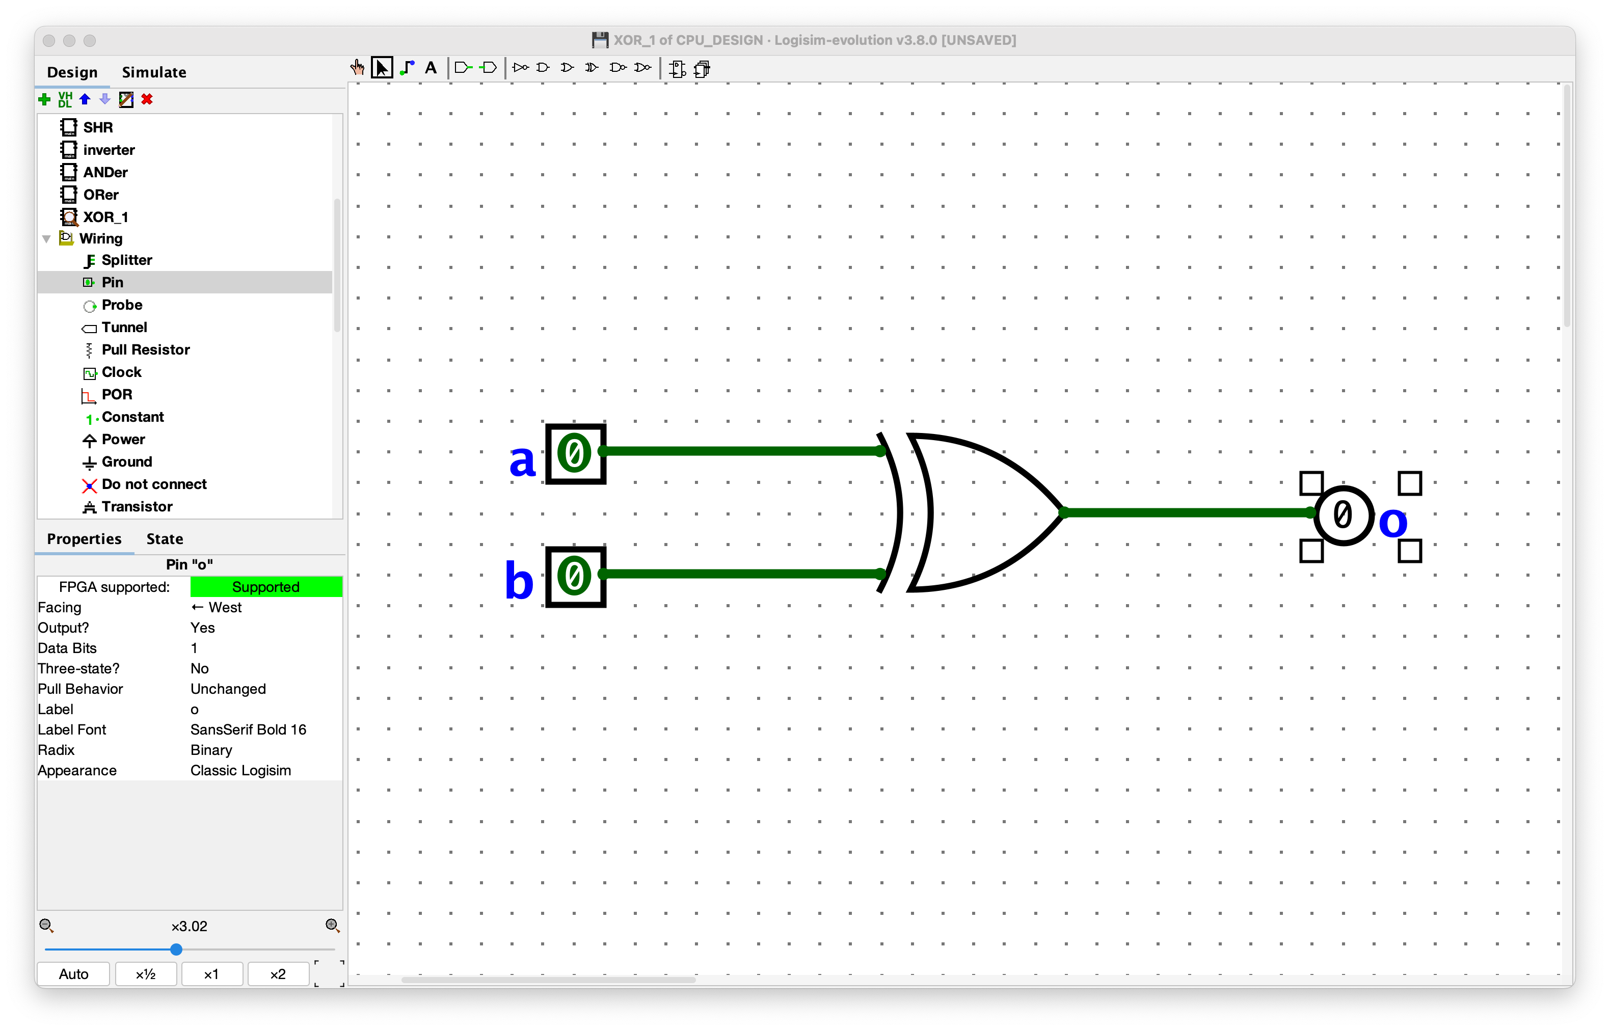This screenshot has width=1610, height=1031.
Task: Choose Pull Resistor from Wiring library
Action: (137, 350)
